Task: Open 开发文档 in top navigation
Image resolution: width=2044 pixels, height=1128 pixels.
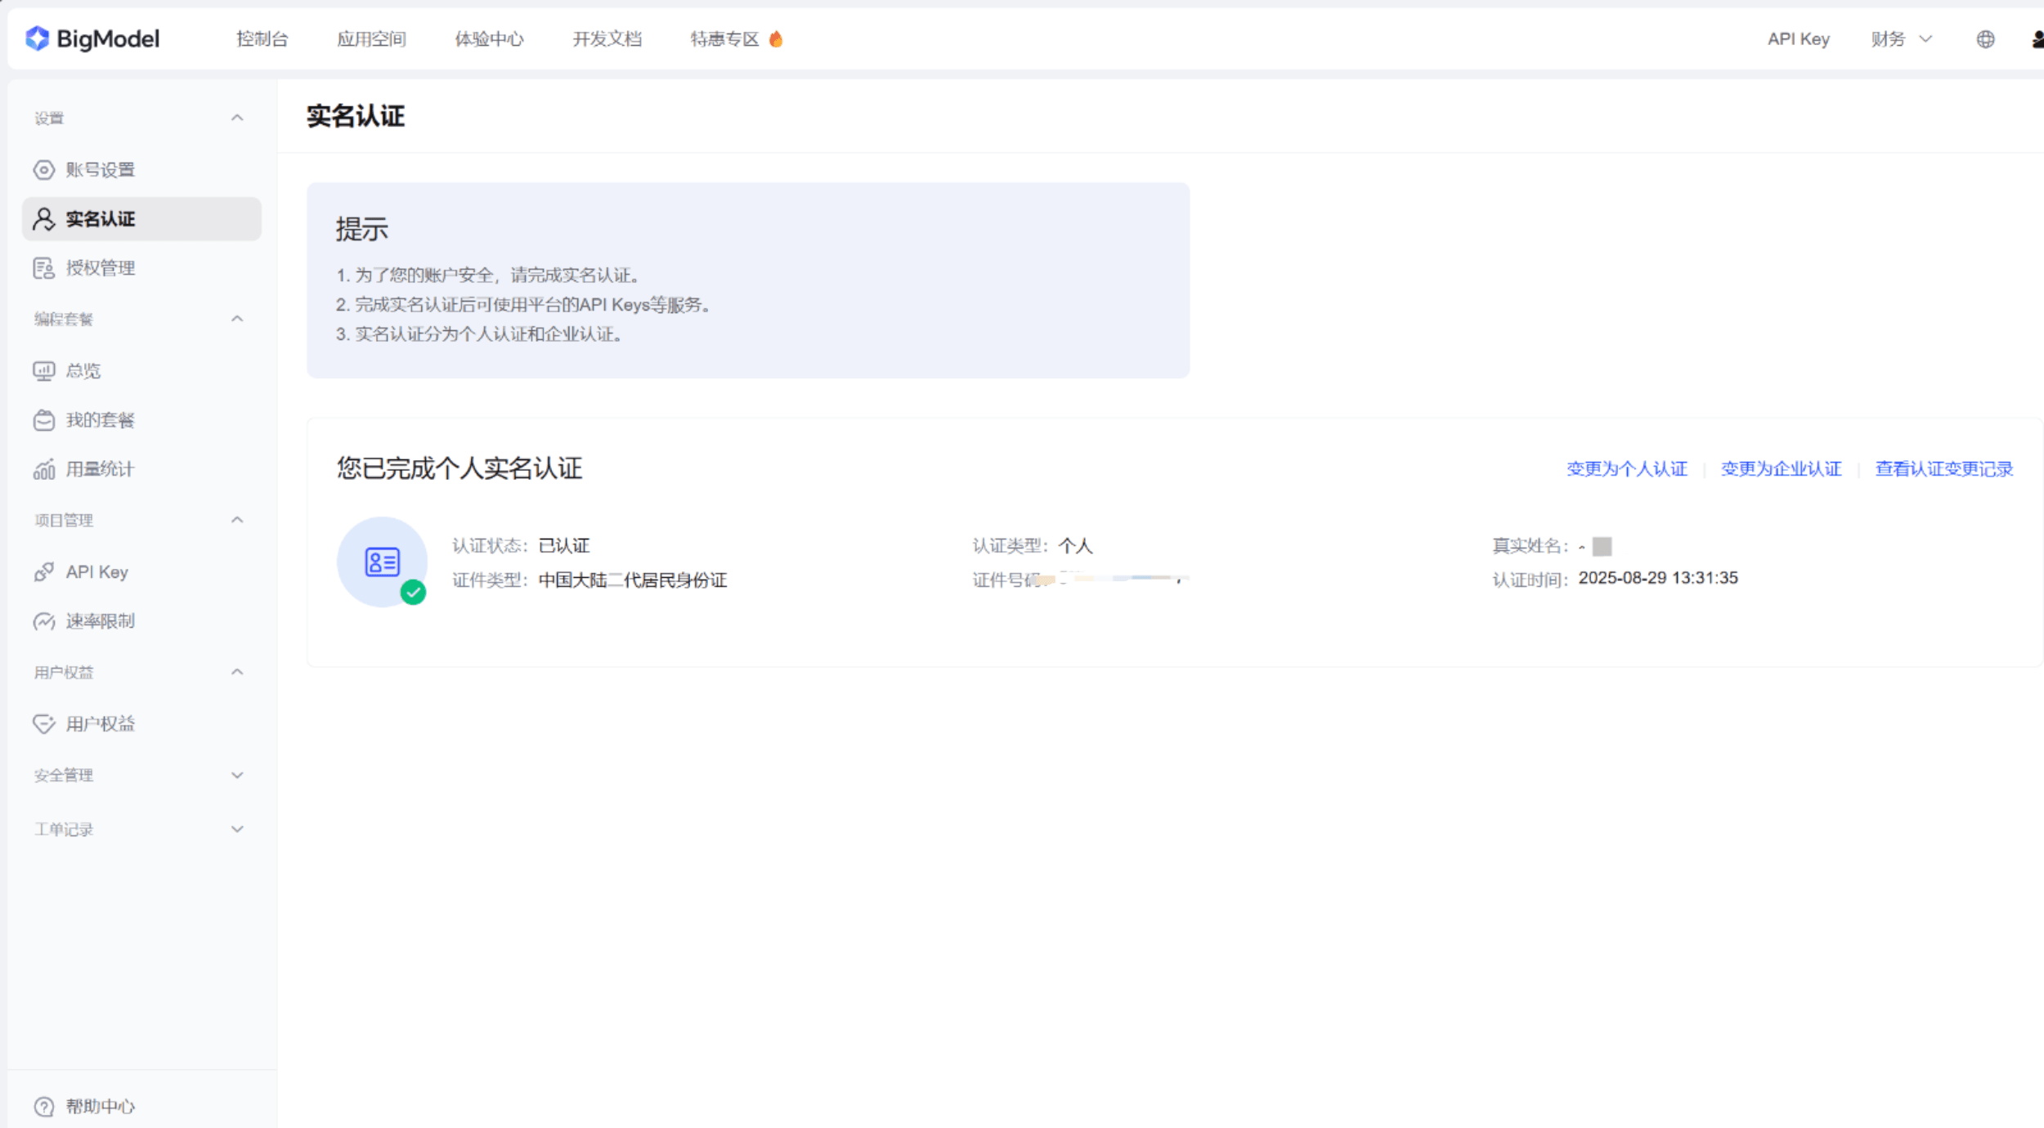Action: 607,39
